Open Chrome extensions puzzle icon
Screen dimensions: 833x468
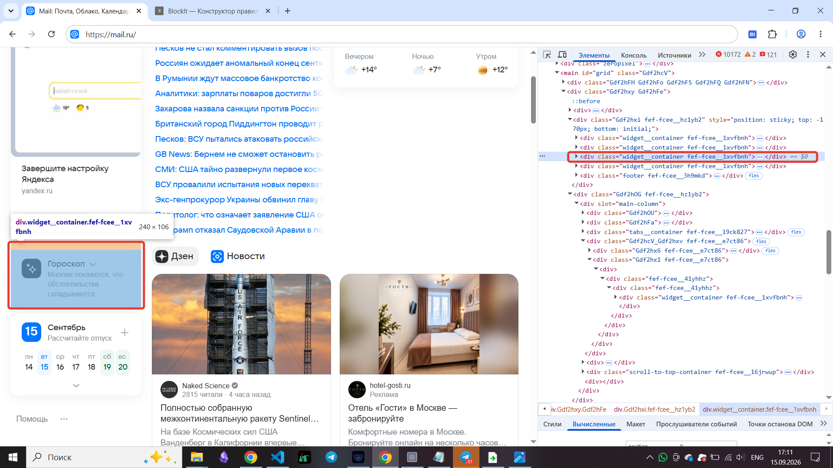pyautogui.click(x=772, y=34)
